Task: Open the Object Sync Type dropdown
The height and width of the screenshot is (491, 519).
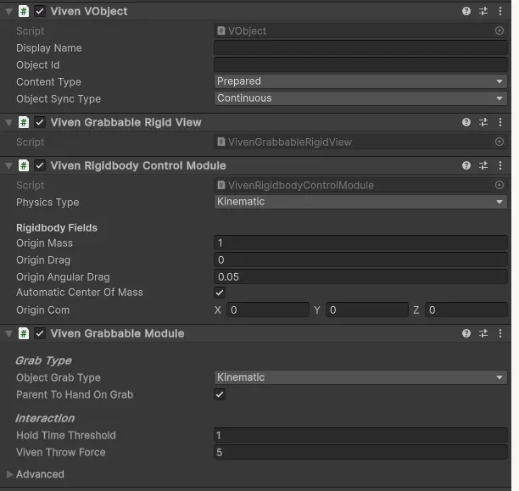Action: coord(360,98)
